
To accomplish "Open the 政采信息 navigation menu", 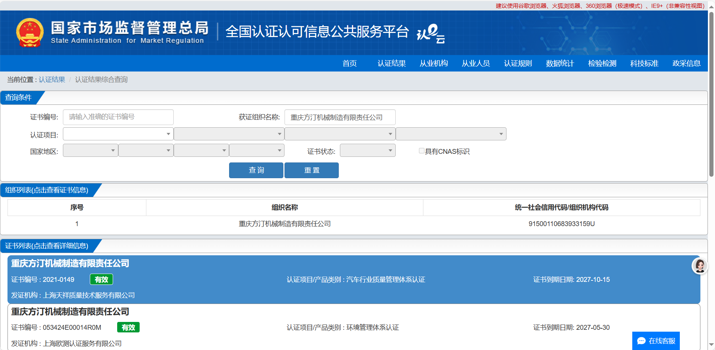I will point(687,63).
